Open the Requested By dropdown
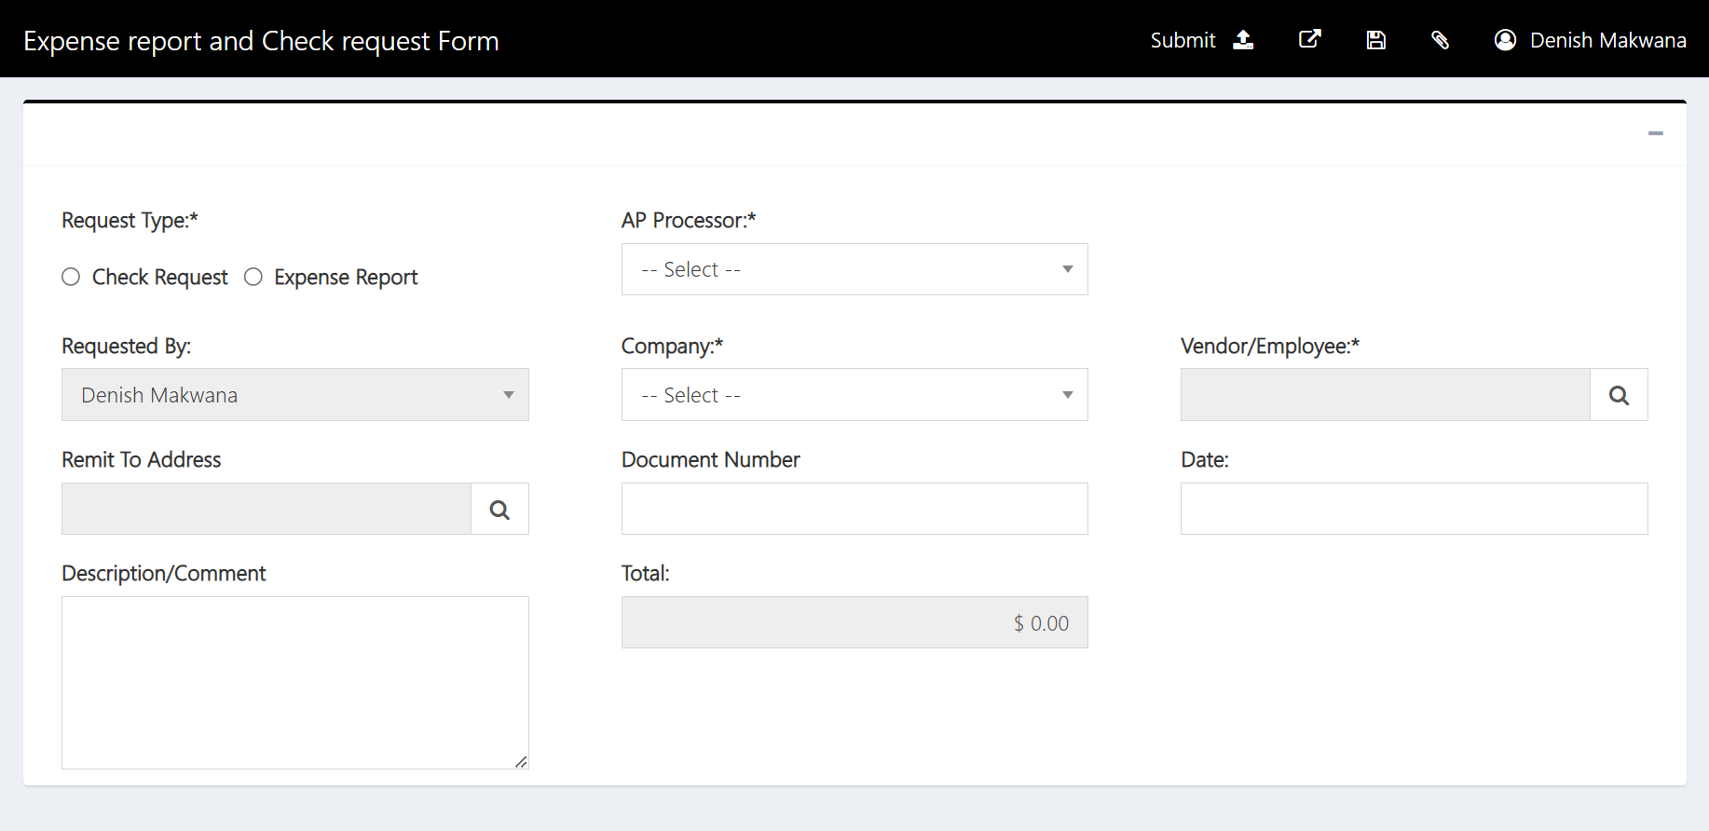1709x831 pixels. point(295,395)
